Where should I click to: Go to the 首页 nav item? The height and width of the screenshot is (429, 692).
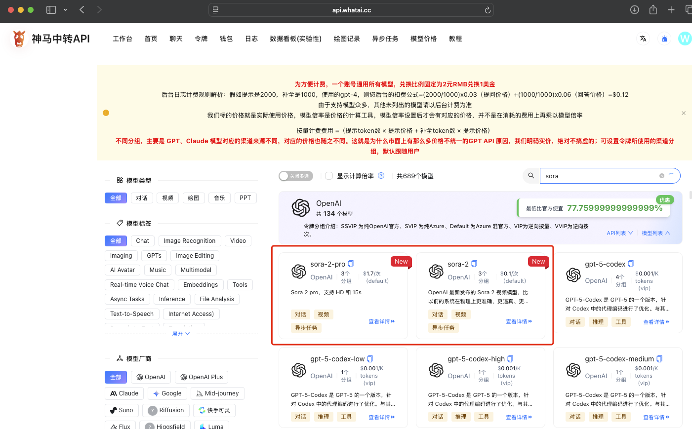[x=151, y=39]
